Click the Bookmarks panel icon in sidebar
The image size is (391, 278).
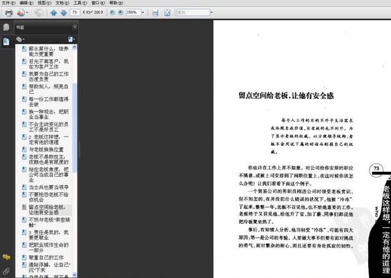click(7, 42)
